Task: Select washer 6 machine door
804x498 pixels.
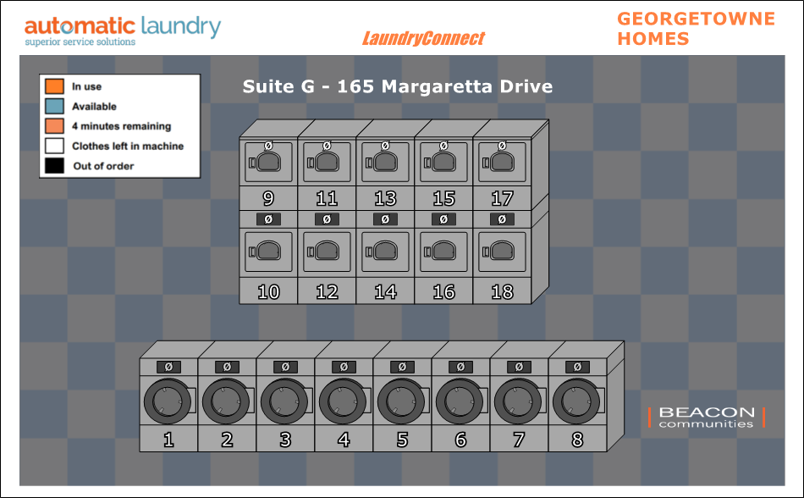Action: pyautogui.click(x=460, y=400)
